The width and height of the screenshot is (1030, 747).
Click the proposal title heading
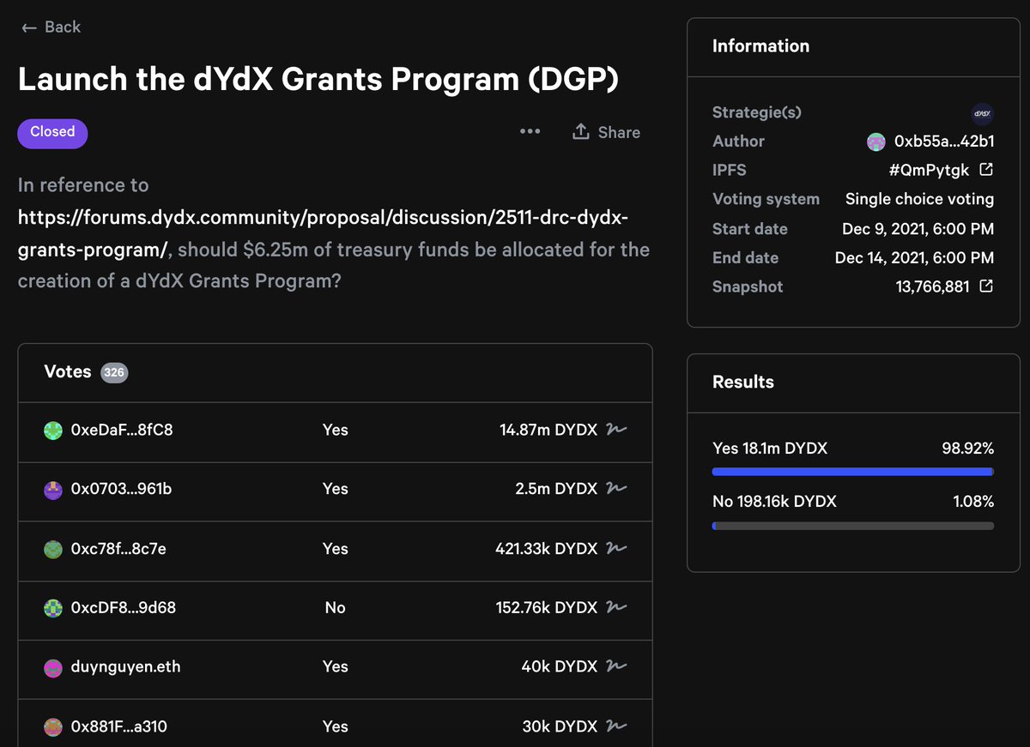tap(318, 80)
